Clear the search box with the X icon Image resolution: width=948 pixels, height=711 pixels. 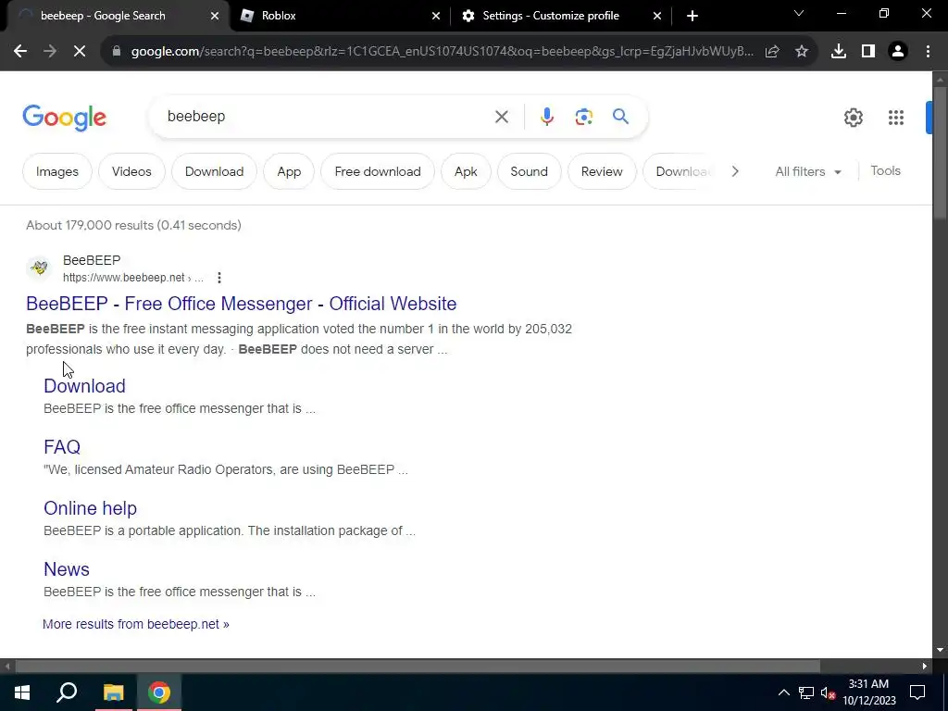tap(502, 117)
